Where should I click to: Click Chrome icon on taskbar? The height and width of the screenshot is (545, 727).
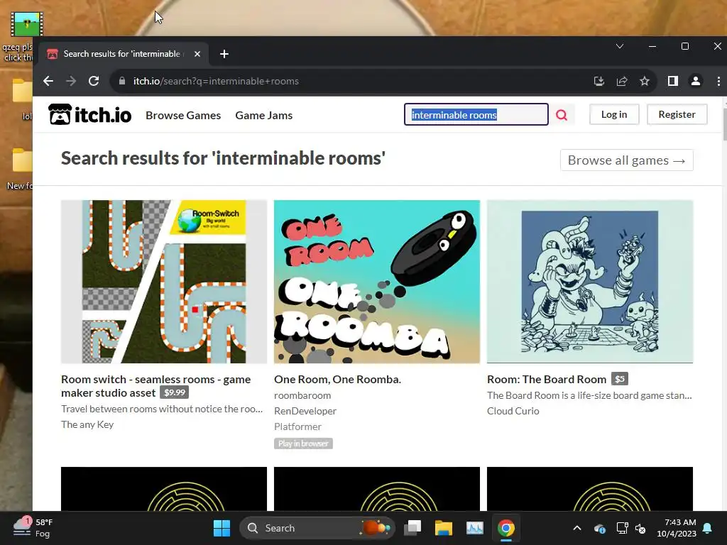coord(505,528)
